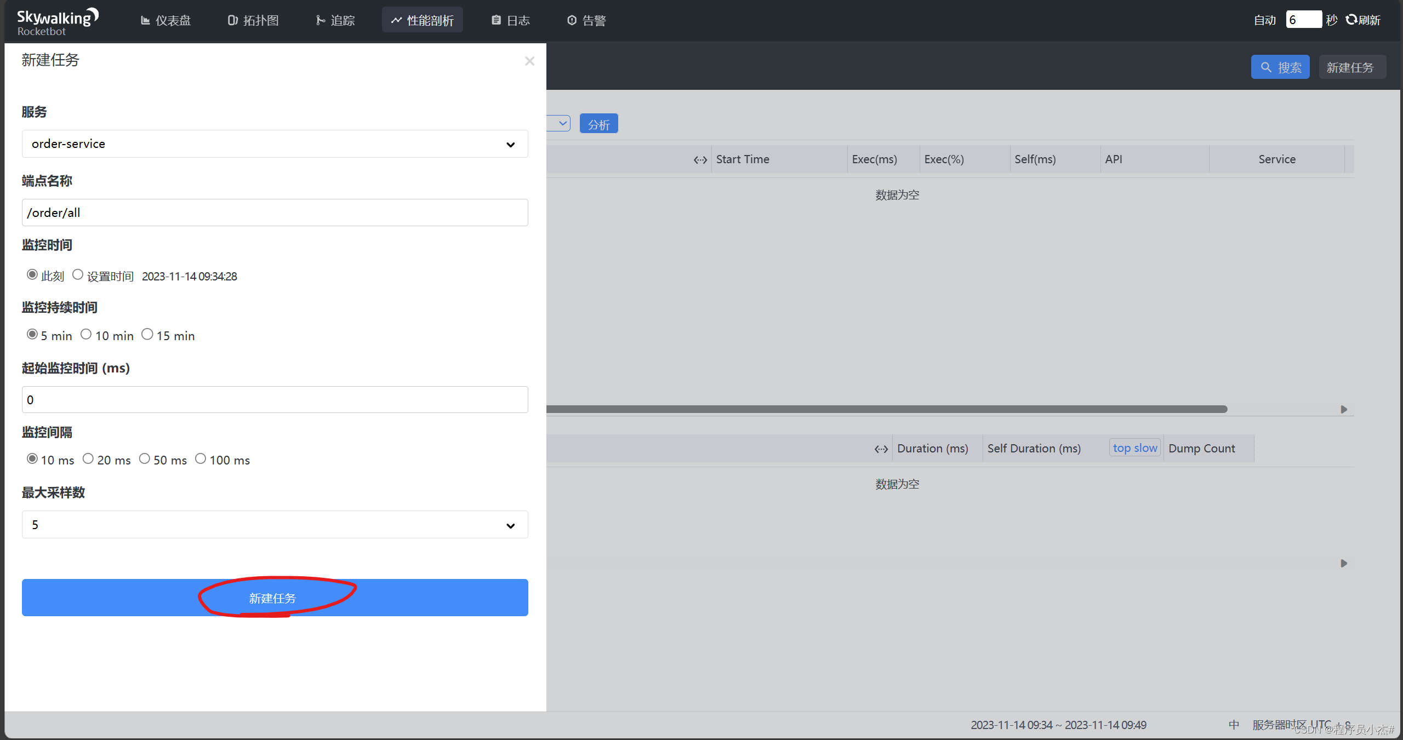1403x740 pixels.
Task: Click the 起始监控时间 (ms) input field
Action: coord(275,400)
